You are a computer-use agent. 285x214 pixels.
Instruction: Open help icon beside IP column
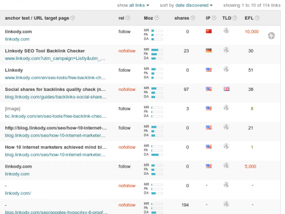pos(214,18)
